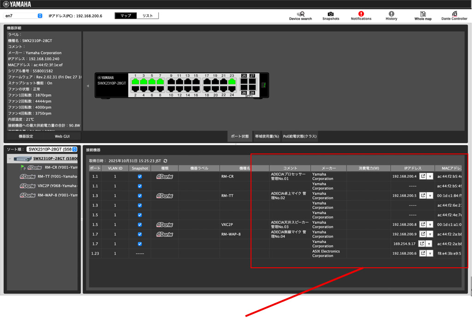The width and height of the screenshot is (472, 318).
Task: Click the Snapshots camera icon
Action: click(x=330, y=16)
